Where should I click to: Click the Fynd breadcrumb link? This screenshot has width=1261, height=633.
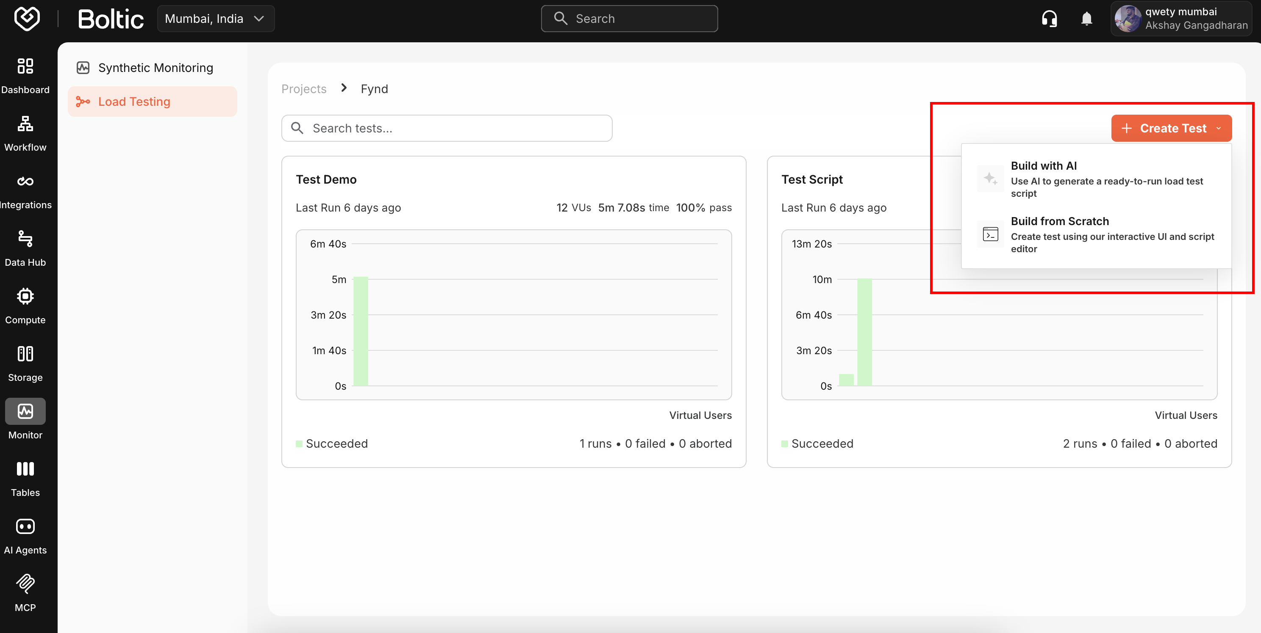tap(375, 88)
